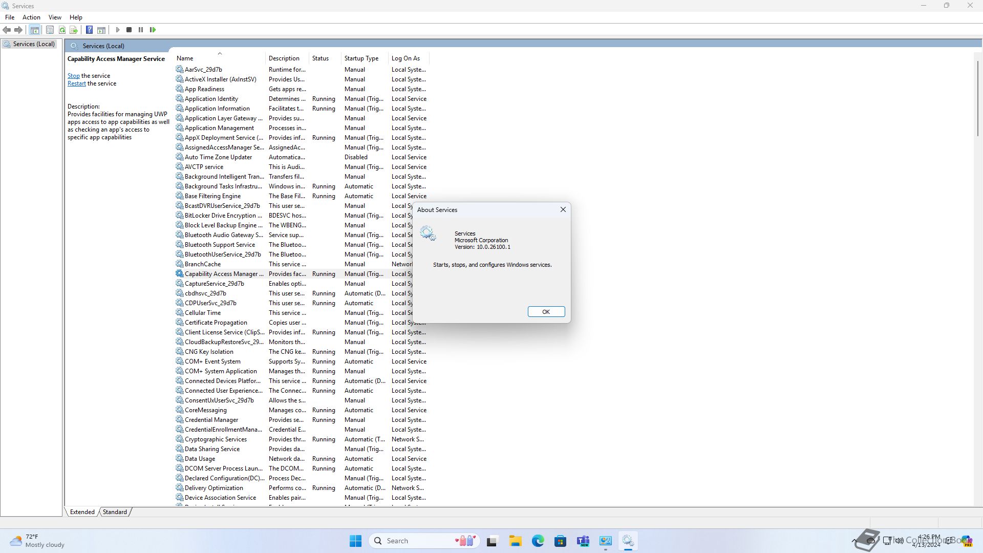The width and height of the screenshot is (983, 553).
Task: Sort by the Startup Type column header
Action: pos(365,58)
